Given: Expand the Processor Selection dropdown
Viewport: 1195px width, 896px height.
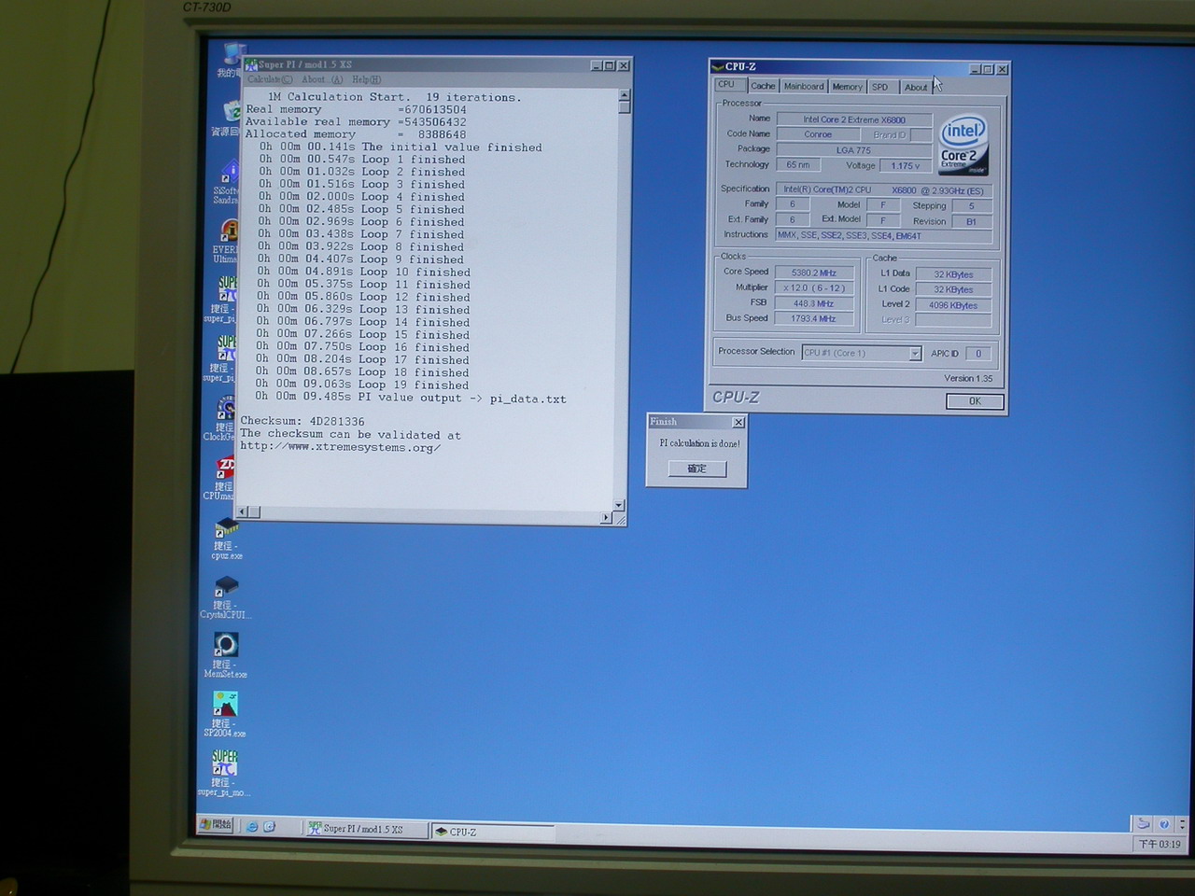Looking at the screenshot, I should [x=915, y=353].
